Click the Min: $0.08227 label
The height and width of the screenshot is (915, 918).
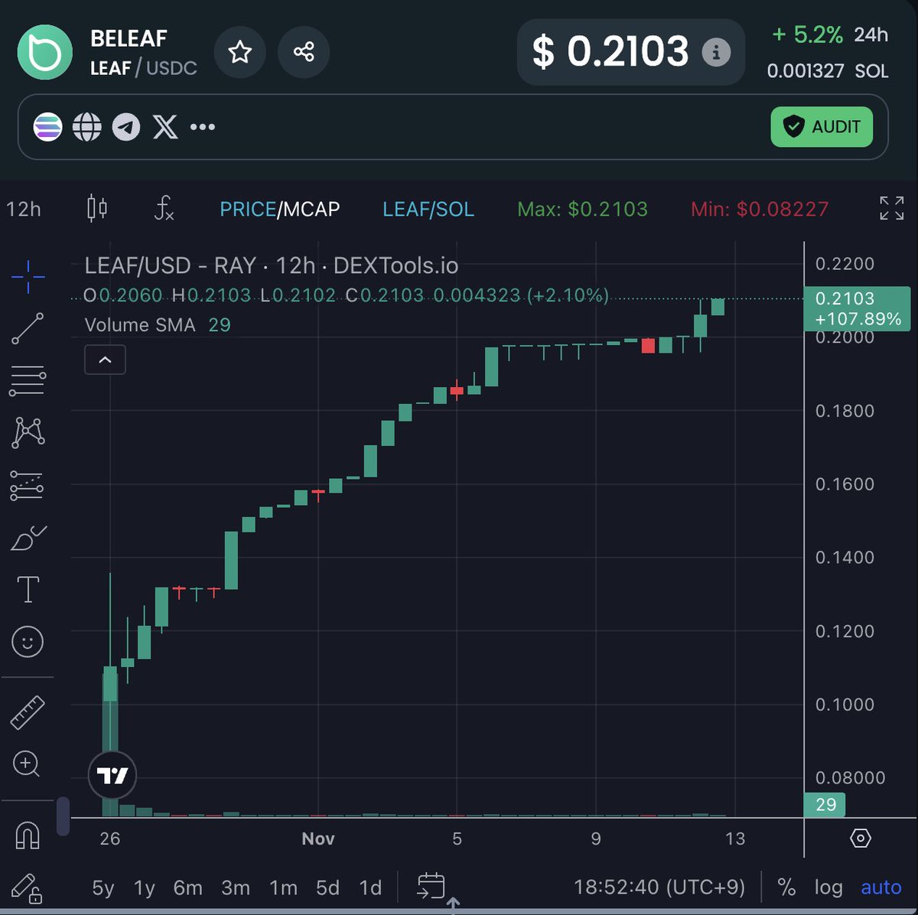760,209
